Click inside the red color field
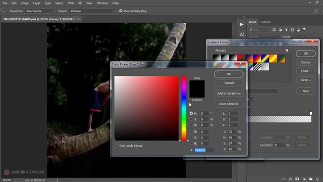The image size is (323, 182). (146, 108)
